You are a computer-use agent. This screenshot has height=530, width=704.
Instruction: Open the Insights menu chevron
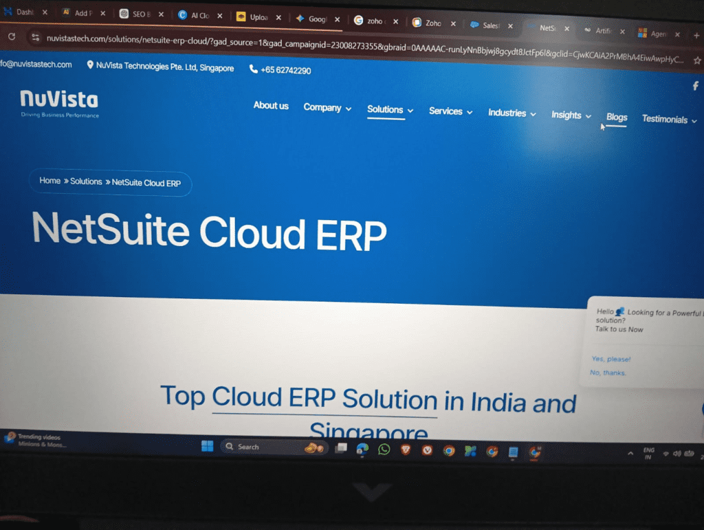coord(588,115)
